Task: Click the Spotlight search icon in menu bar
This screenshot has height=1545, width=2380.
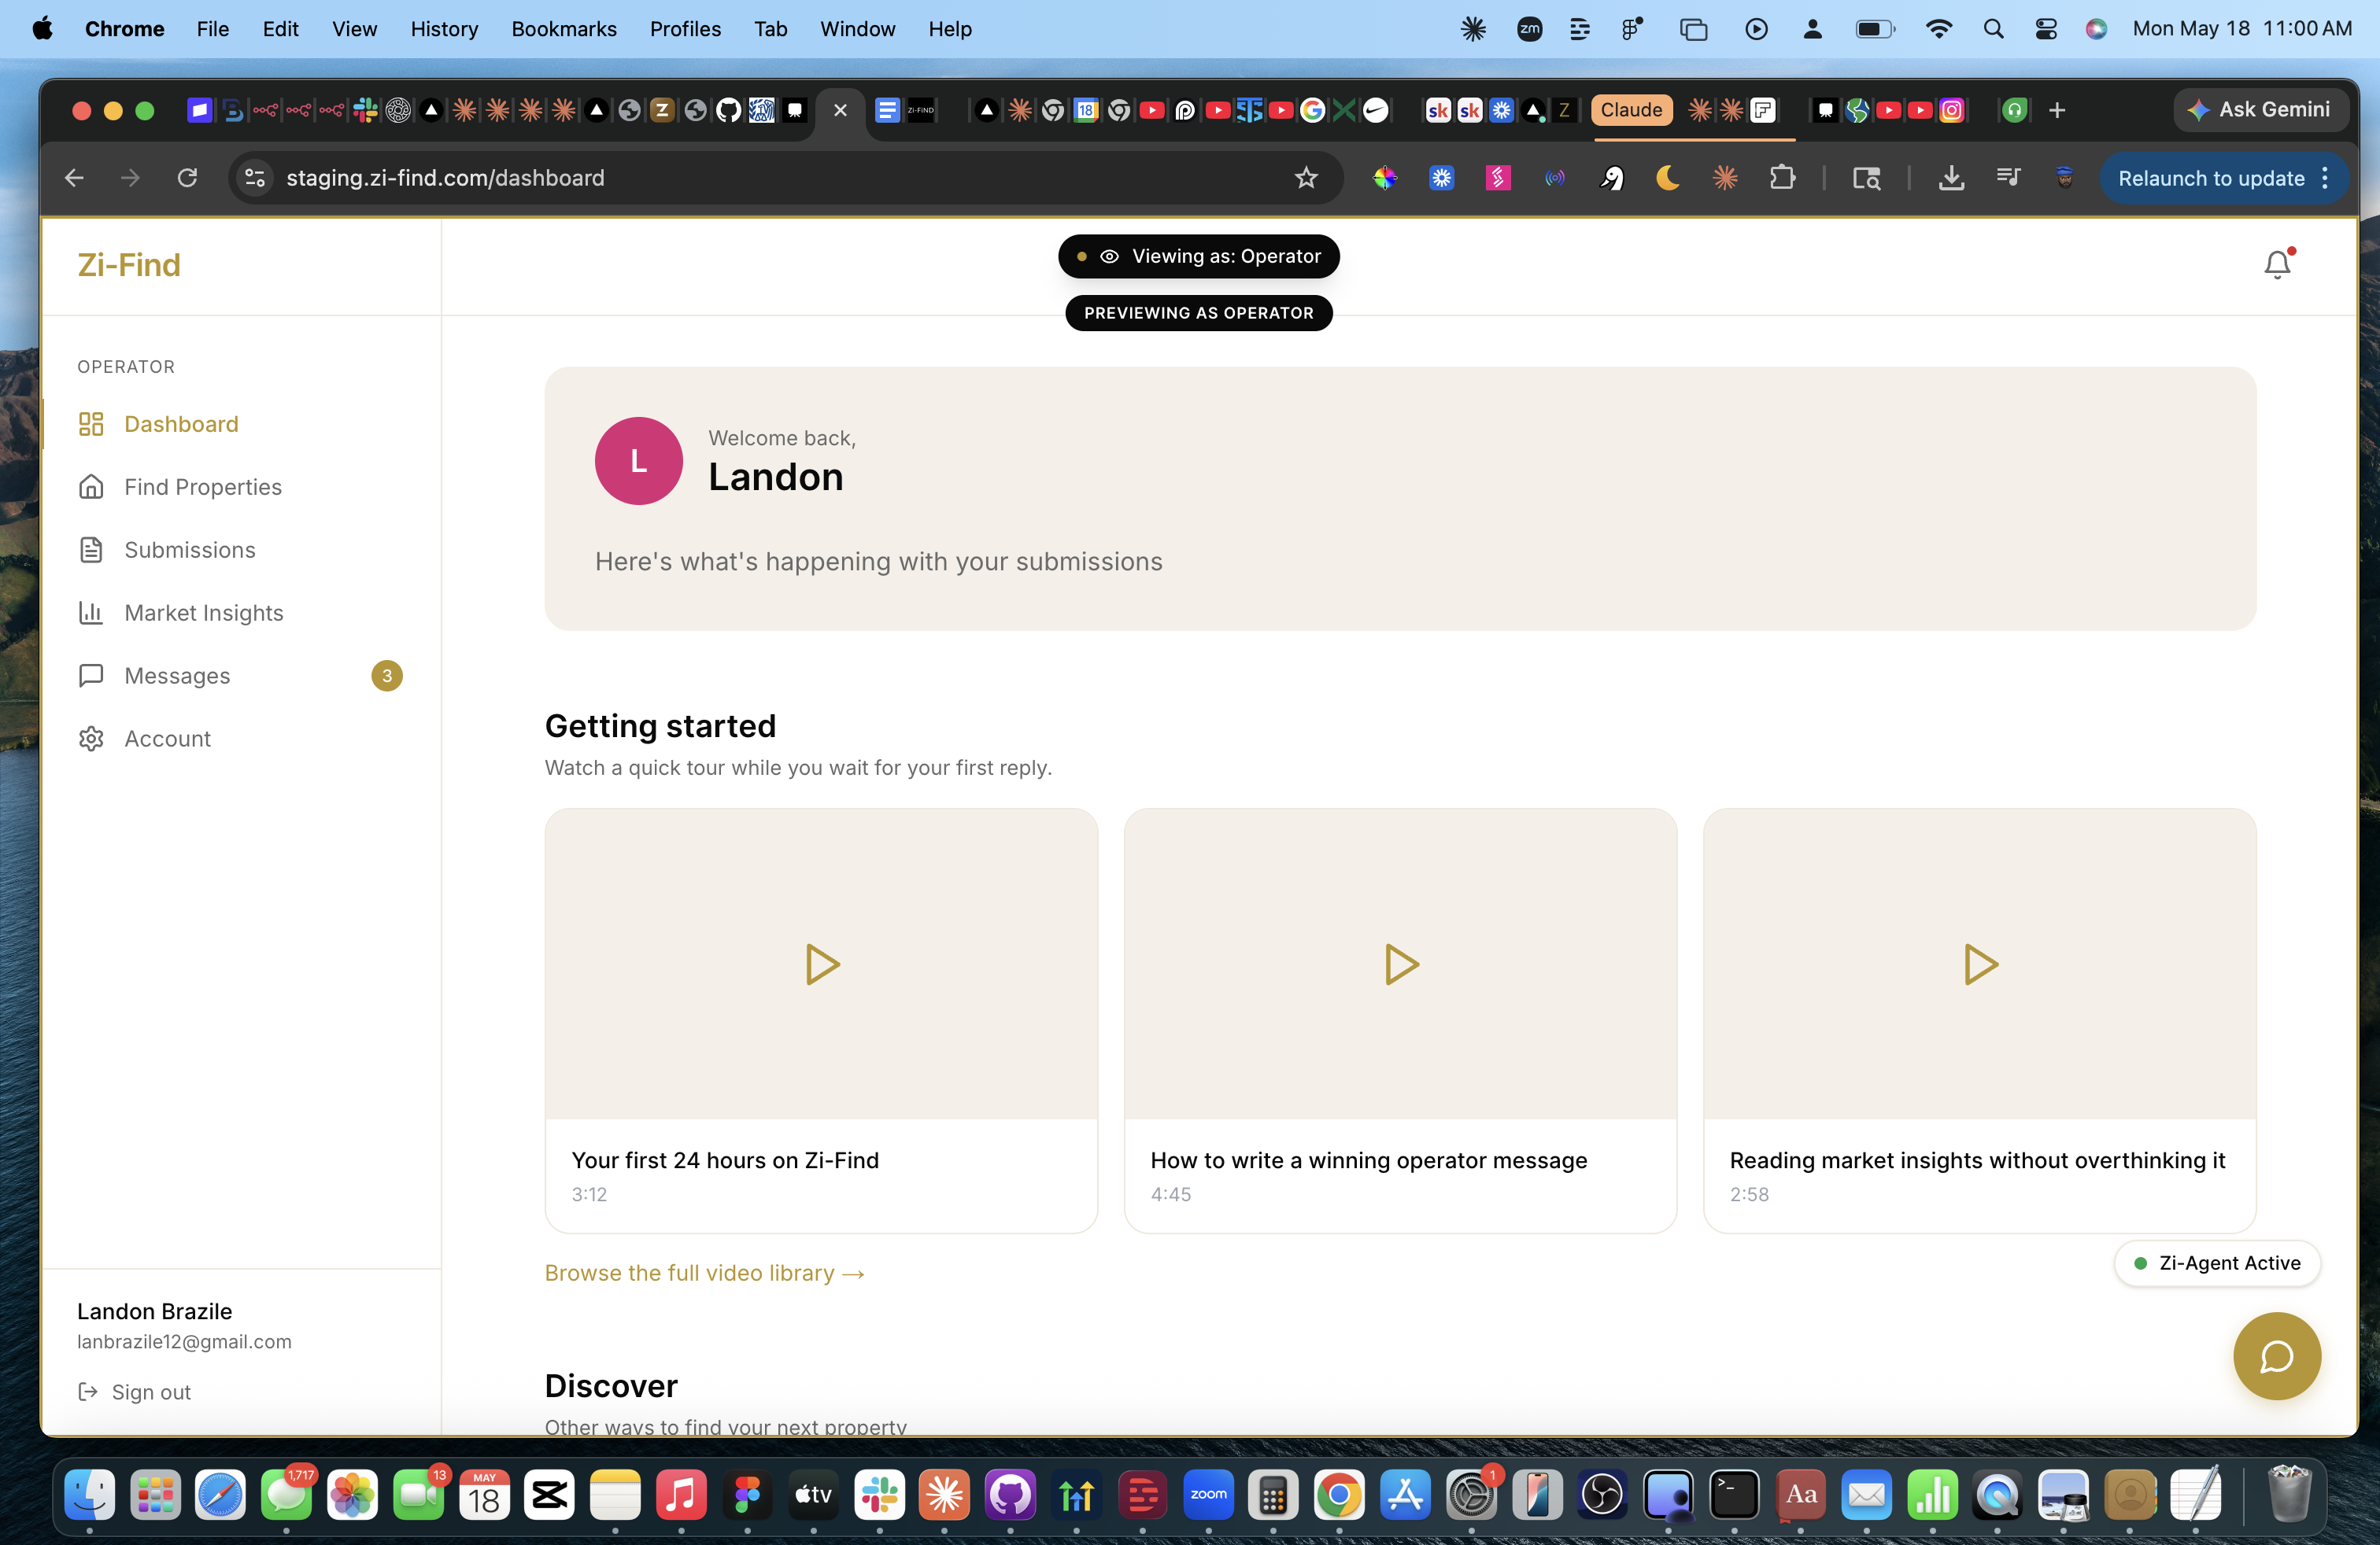Action: [1993, 29]
